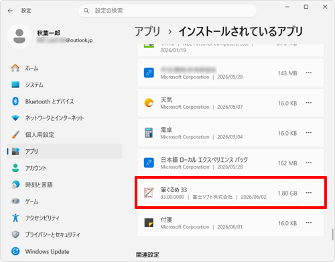Screen dimensions: 335x262
Task: Click the Windows Update sync icon
Action: click(x=15, y=251)
